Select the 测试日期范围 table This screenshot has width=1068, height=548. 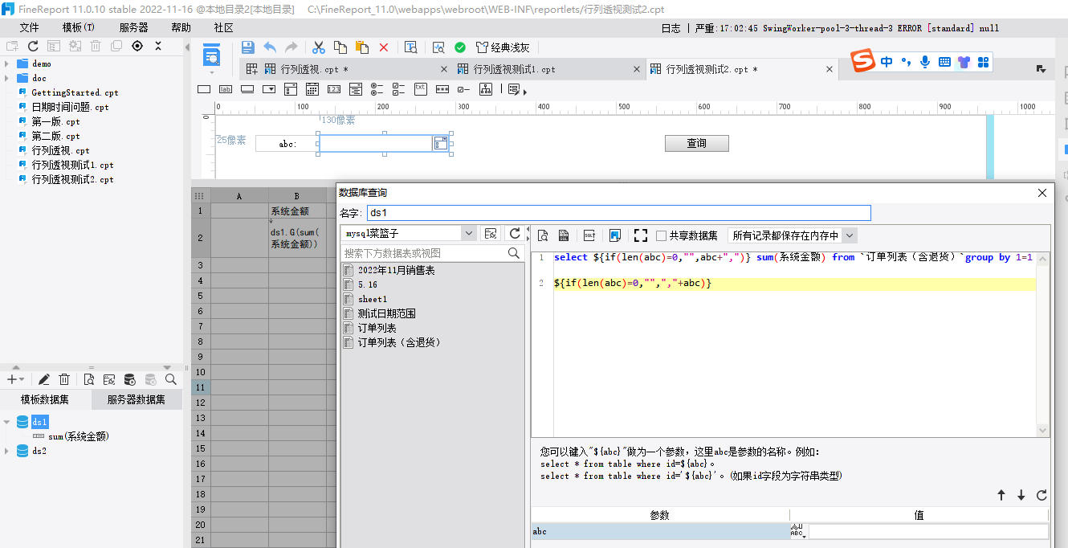387,313
